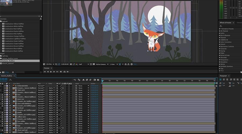
Task: Toggle audio mute in Preview panel
Action: tap(61, 72)
